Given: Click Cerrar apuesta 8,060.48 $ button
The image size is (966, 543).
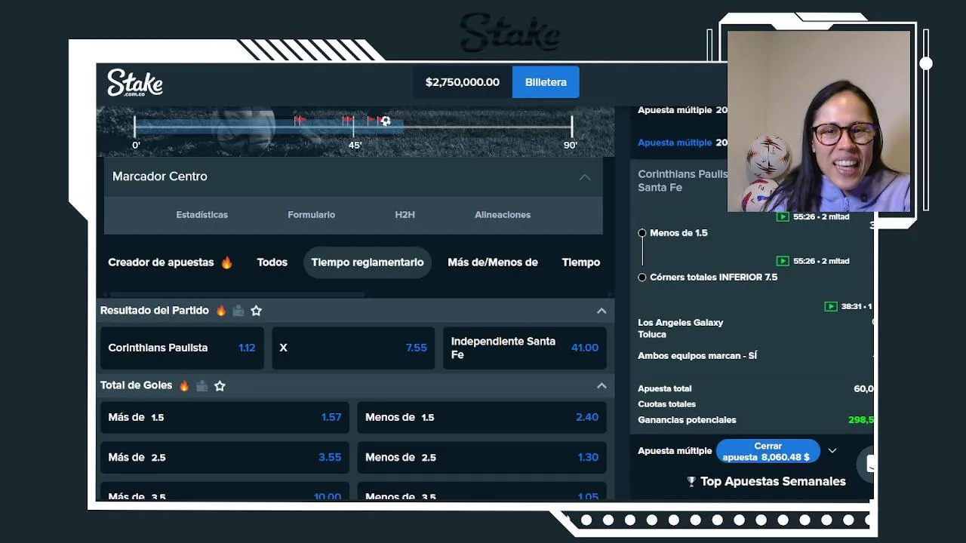Looking at the screenshot, I should pyautogui.click(x=768, y=451).
